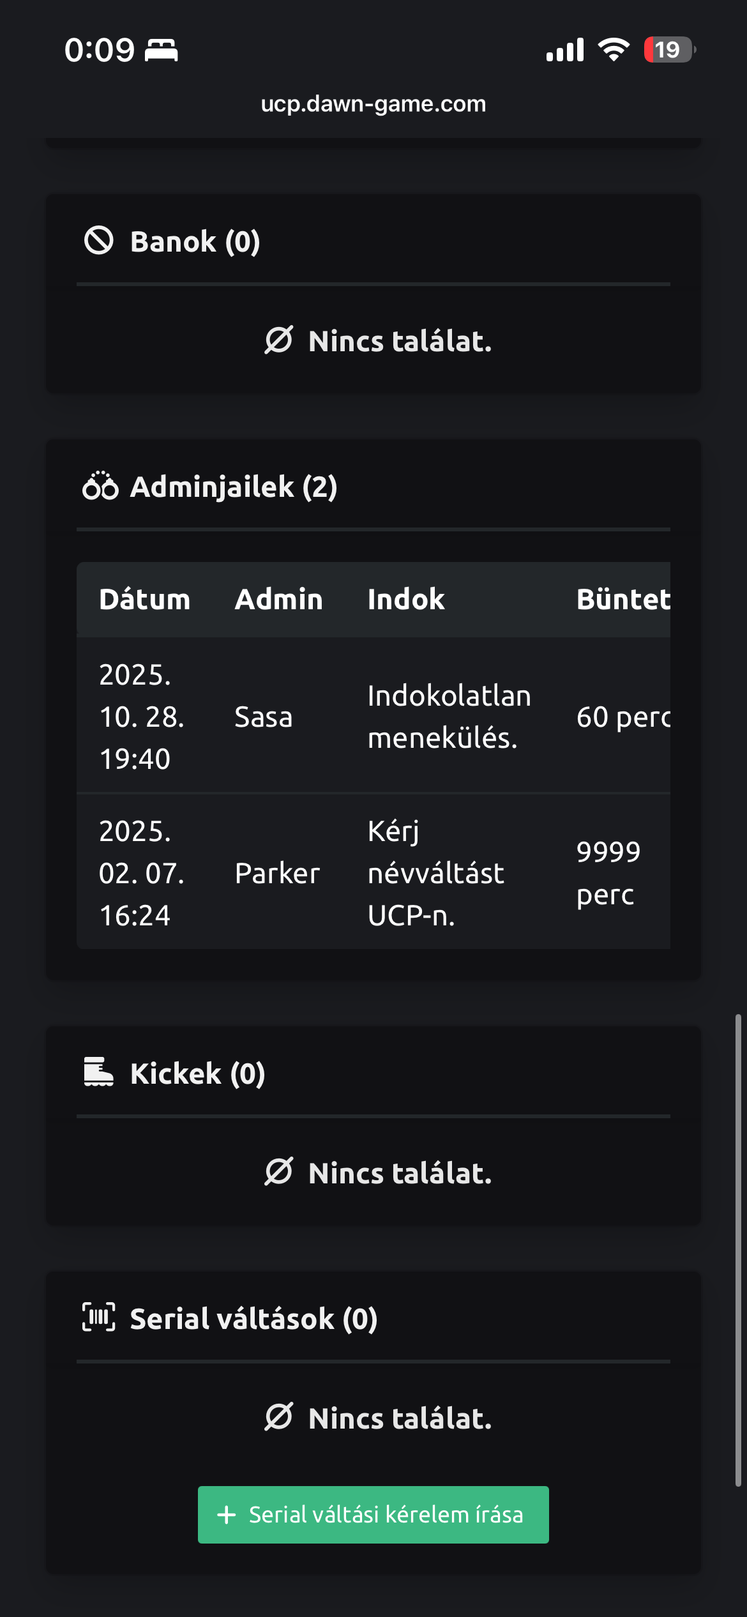Tap the battery indicator in the status bar

tap(668, 50)
